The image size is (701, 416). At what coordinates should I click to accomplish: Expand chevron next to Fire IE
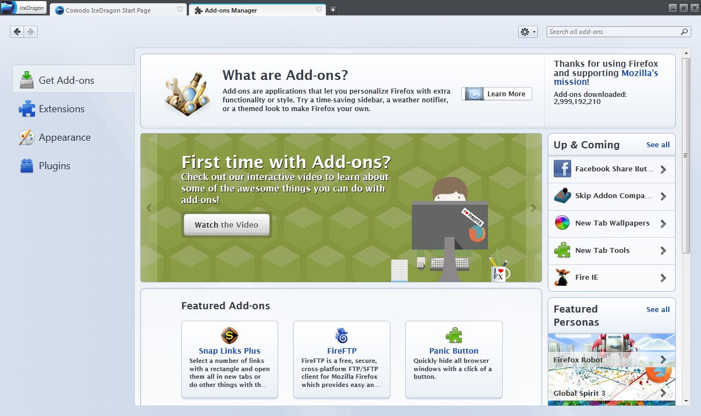(663, 278)
